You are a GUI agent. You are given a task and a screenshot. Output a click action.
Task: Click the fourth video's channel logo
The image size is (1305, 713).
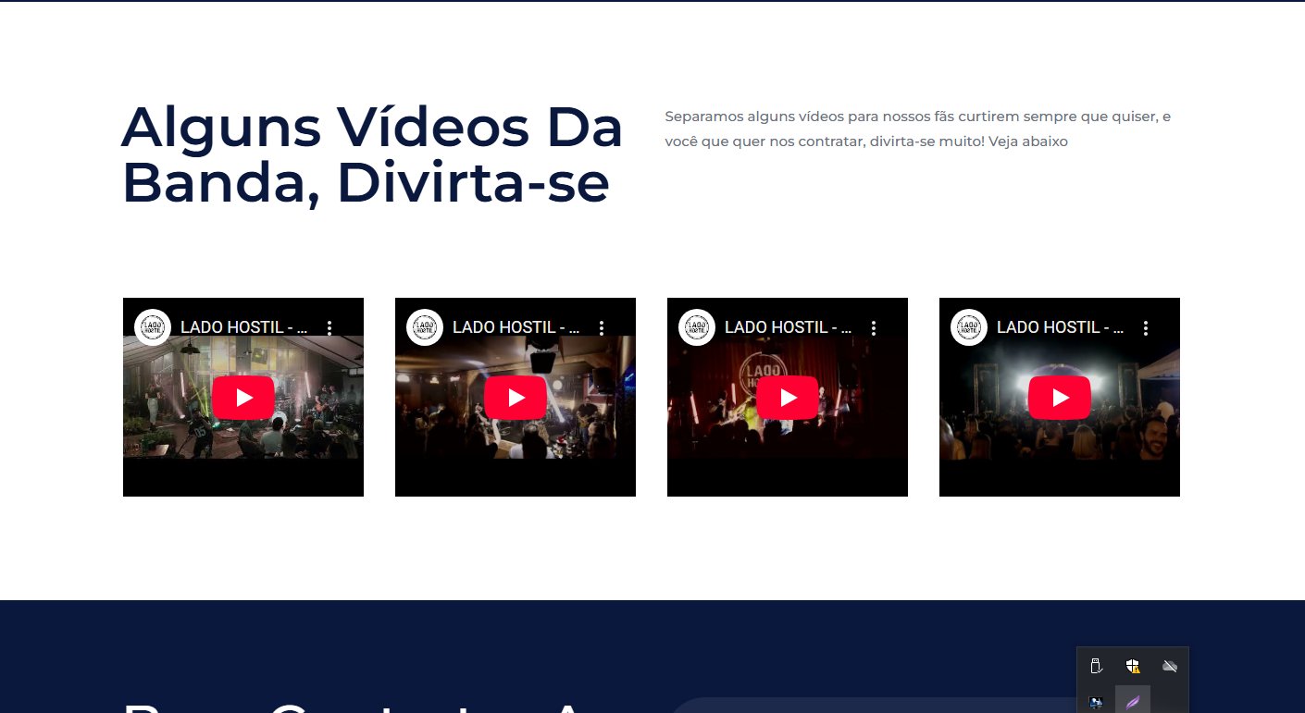969,327
